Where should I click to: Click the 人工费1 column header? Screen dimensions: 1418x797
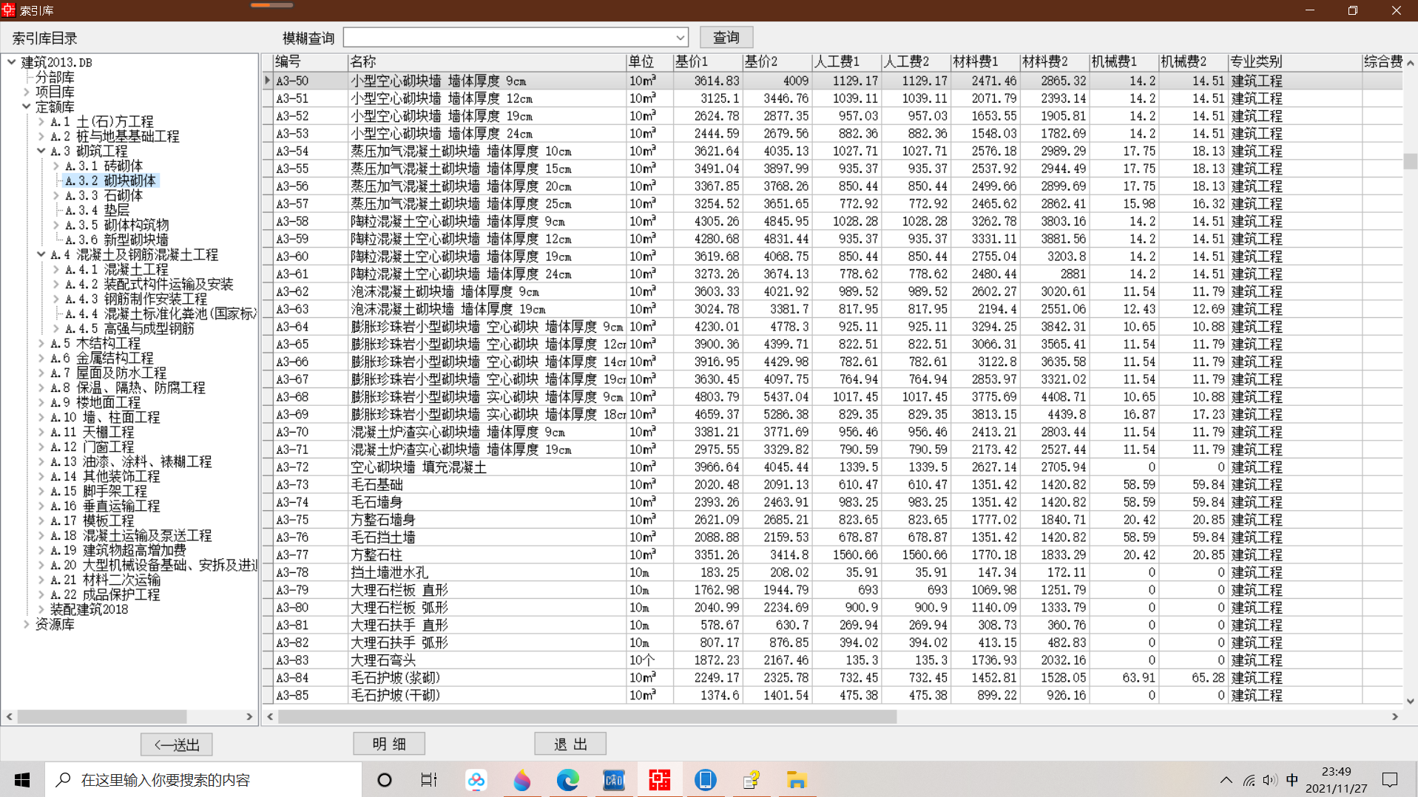point(846,61)
